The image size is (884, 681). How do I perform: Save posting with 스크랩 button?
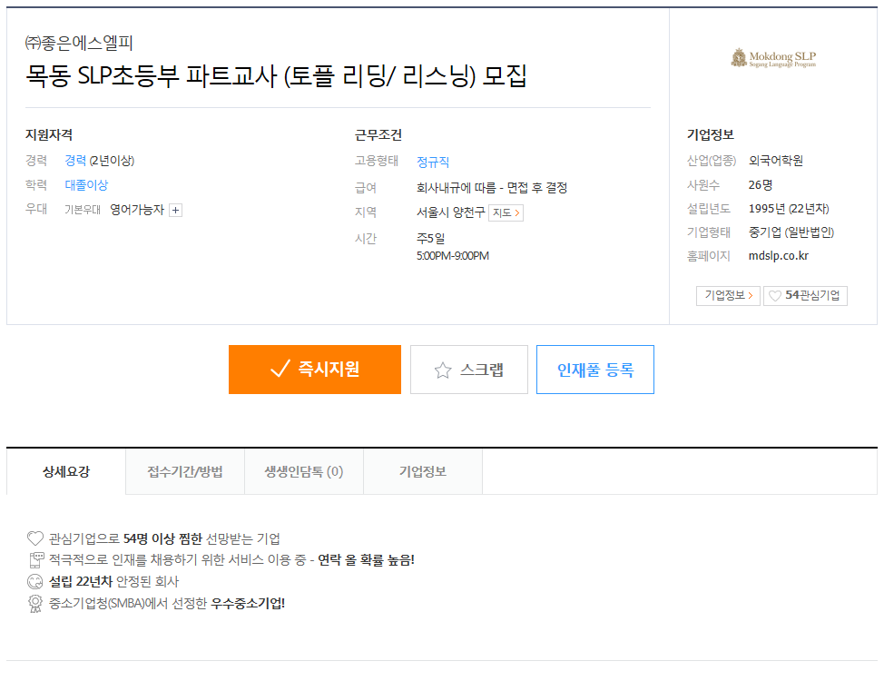point(469,370)
